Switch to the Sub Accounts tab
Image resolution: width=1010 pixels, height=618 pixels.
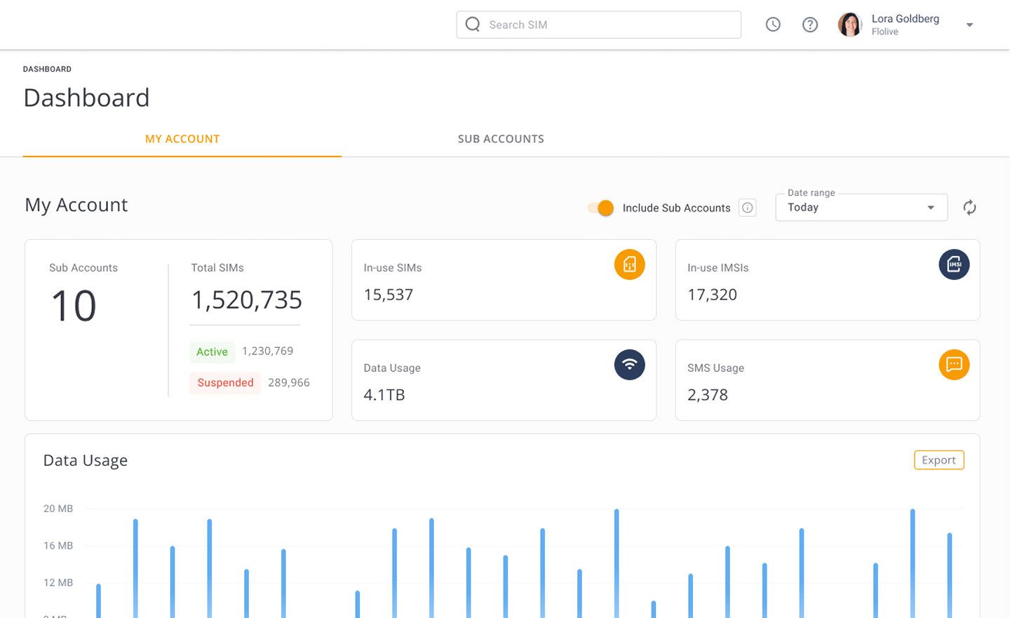[501, 139]
